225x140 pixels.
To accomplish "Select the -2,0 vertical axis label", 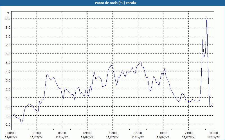I will point(8,124).
